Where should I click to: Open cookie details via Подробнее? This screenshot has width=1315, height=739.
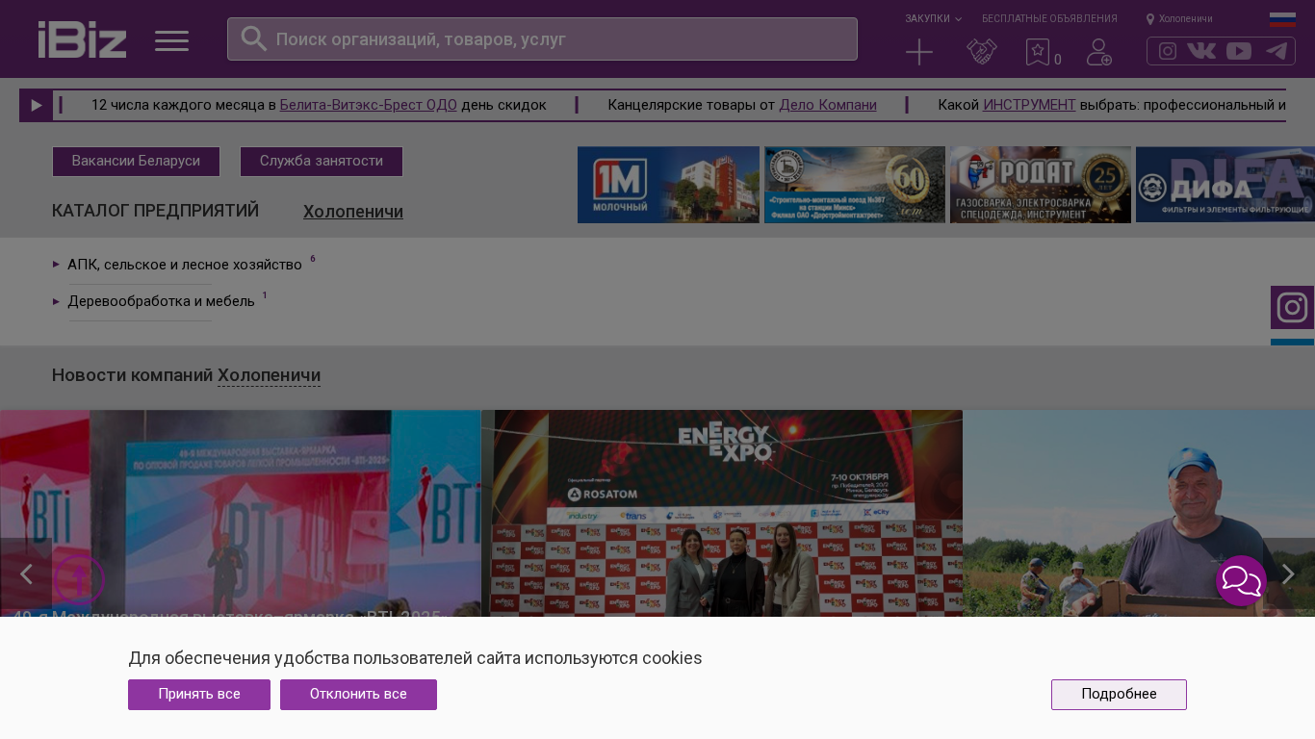click(1119, 695)
